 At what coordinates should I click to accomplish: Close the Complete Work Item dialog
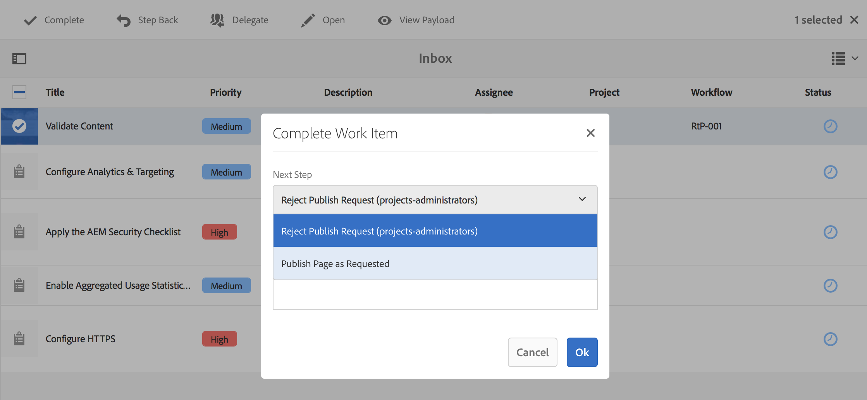coord(590,133)
